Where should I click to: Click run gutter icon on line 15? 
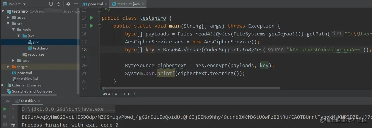[x=92, y=26]
